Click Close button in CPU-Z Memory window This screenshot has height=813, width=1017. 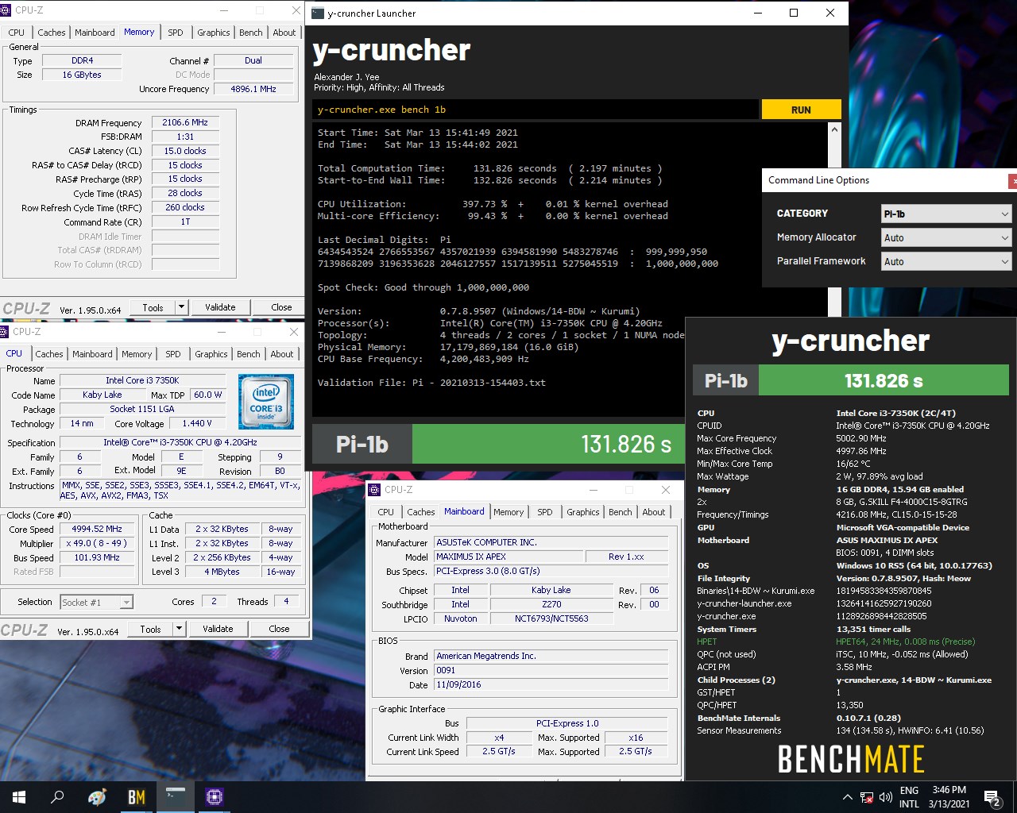pos(281,307)
